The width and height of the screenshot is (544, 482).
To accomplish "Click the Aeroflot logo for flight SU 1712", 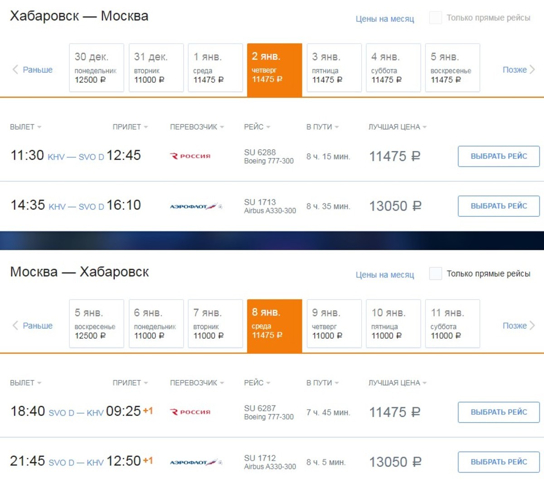I will (196, 462).
